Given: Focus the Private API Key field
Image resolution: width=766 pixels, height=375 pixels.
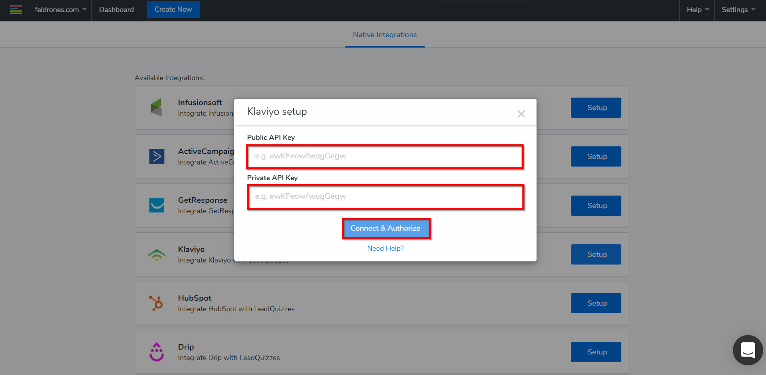Looking at the screenshot, I should pos(385,197).
